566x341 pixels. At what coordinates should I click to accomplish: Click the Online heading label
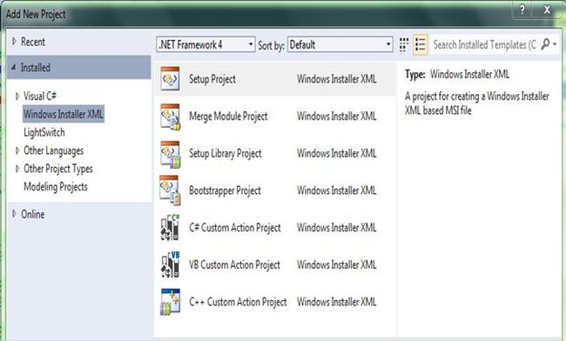[x=33, y=214]
